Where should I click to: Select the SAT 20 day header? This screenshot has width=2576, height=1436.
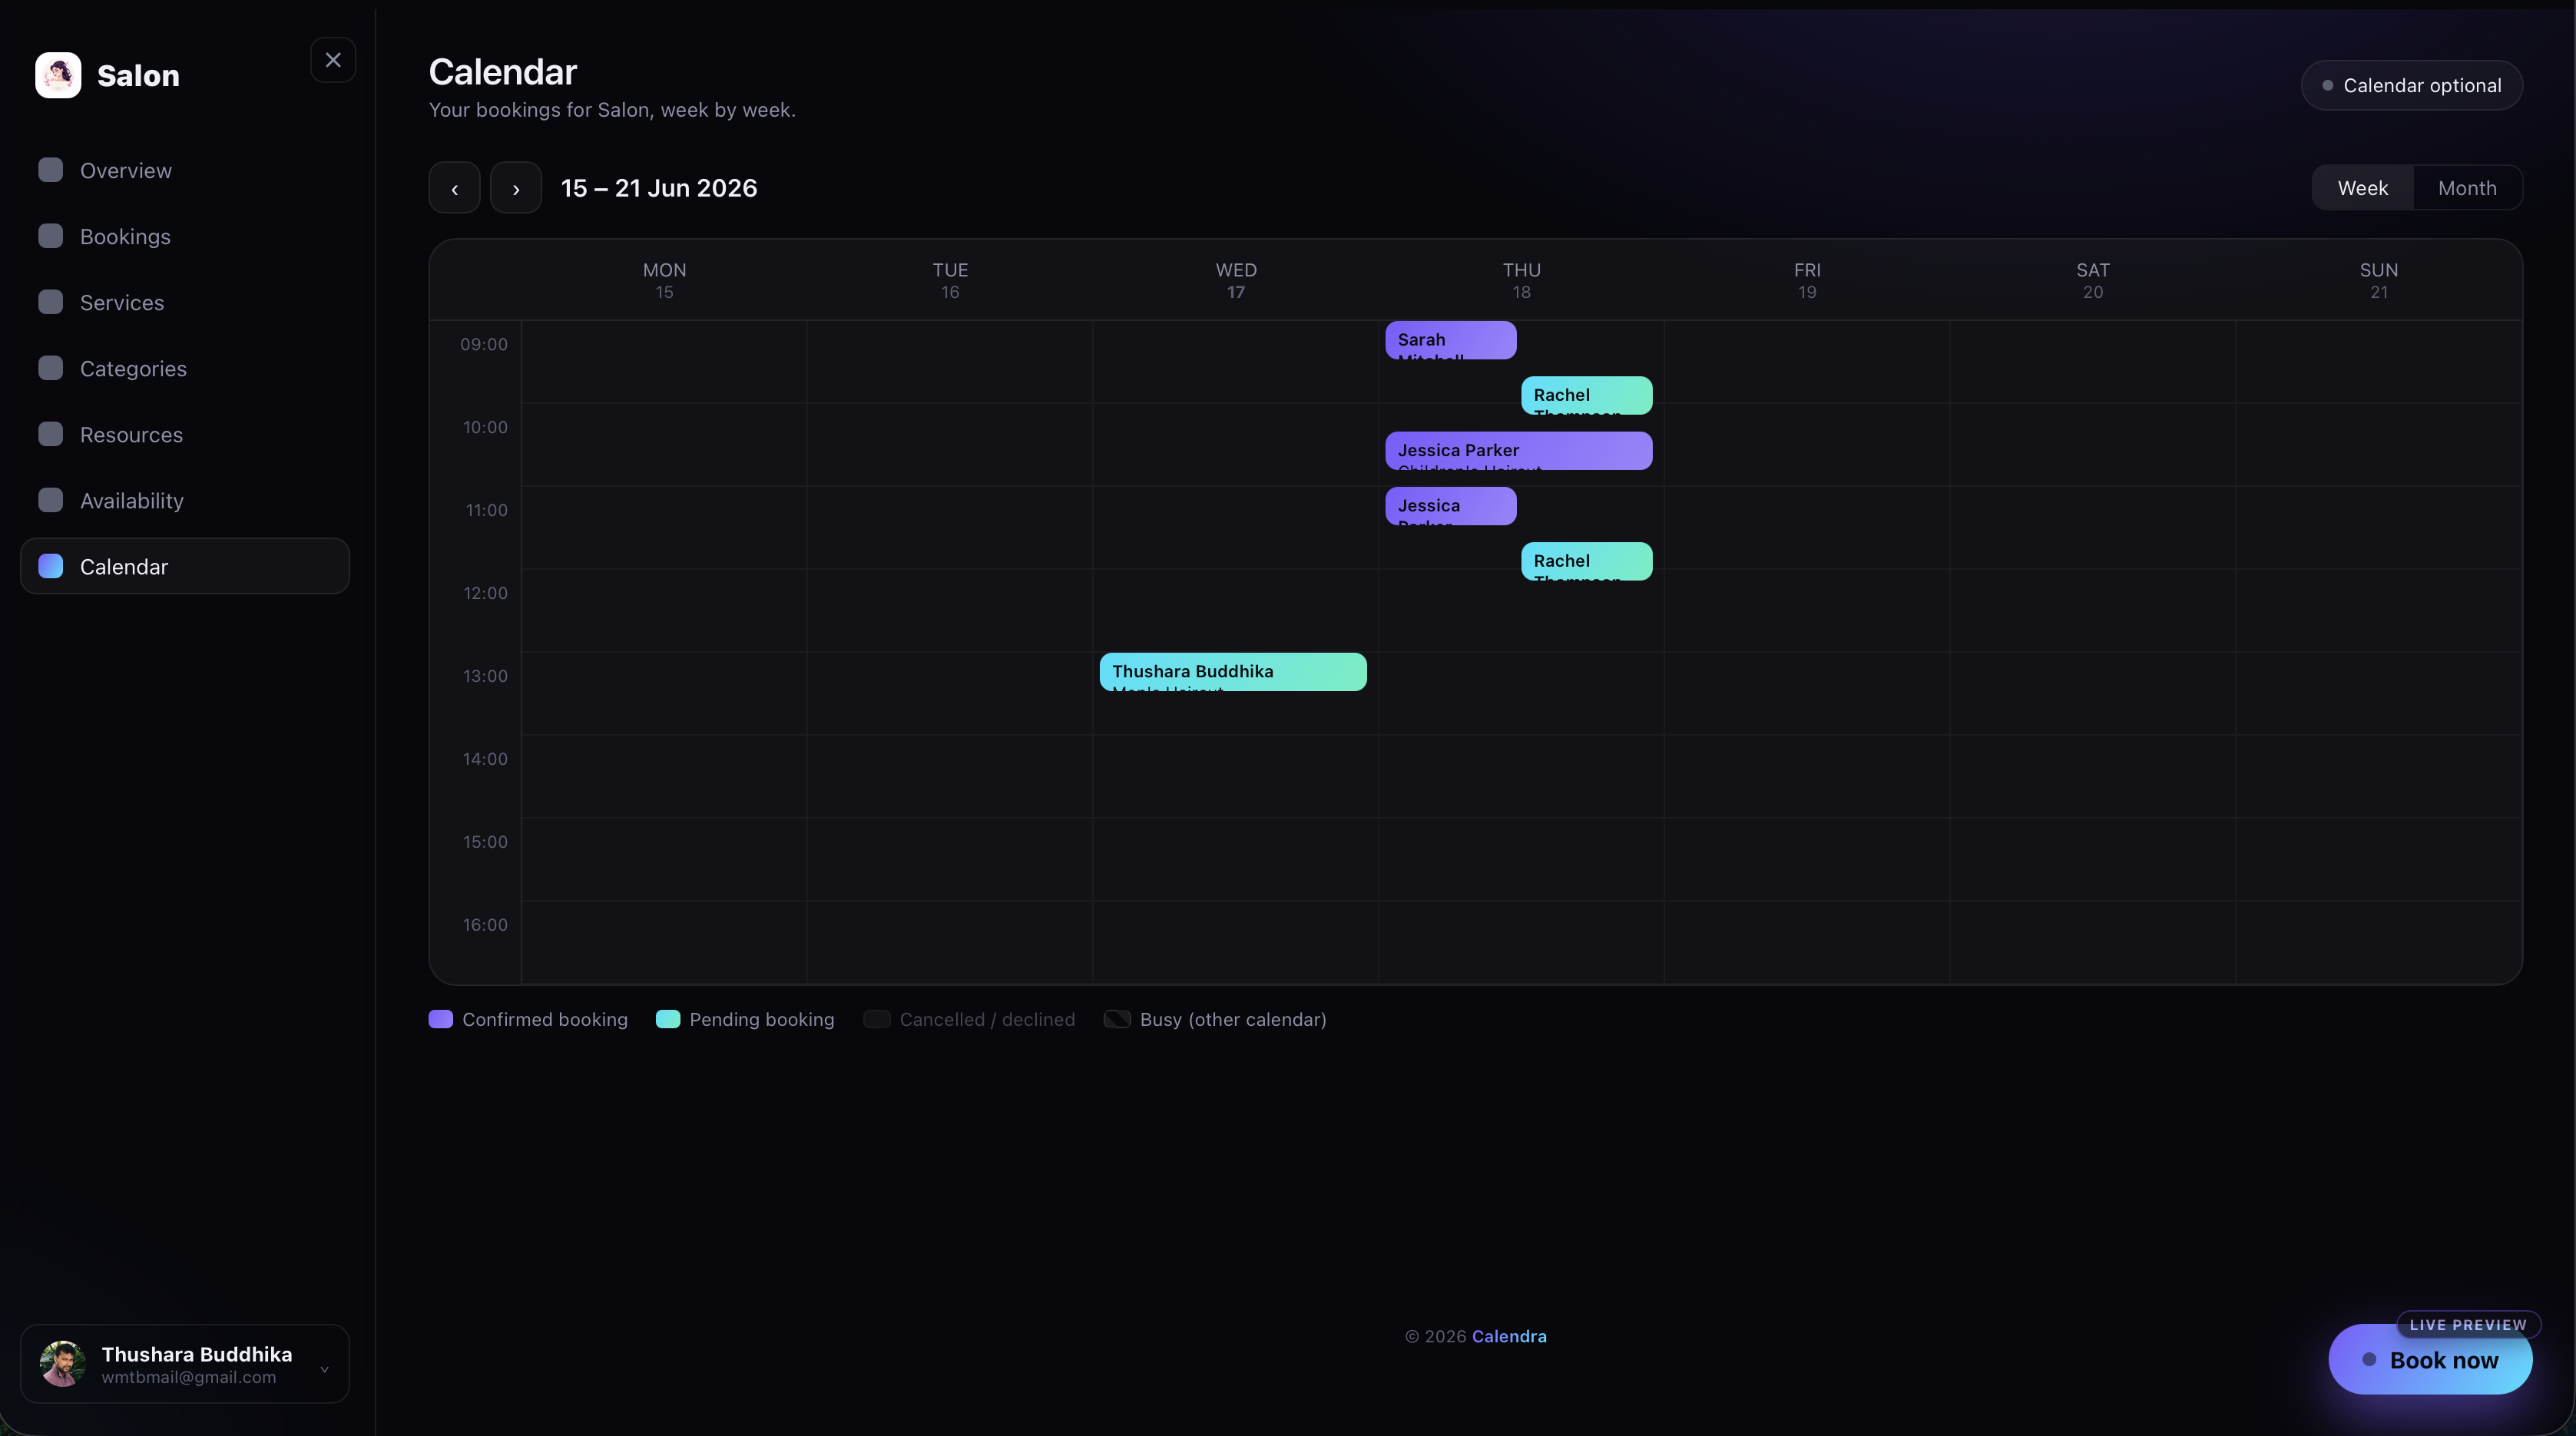pos(2093,280)
